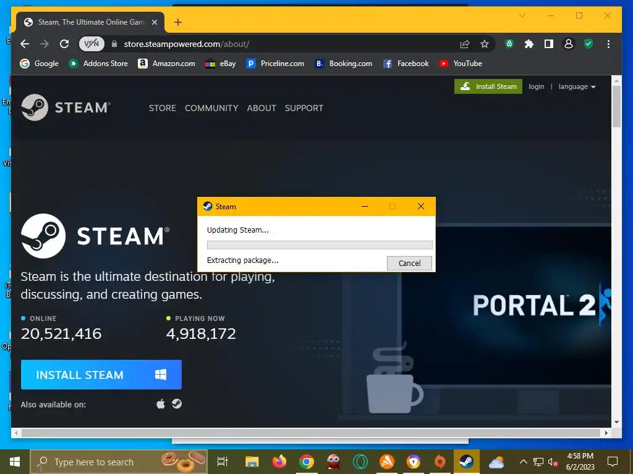Open the Avast taskbar icon
The height and width of the screenshot is (474, 633).
coord(387,462)
